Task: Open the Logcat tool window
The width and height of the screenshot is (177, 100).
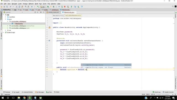Action: click(x=16, y=92)
